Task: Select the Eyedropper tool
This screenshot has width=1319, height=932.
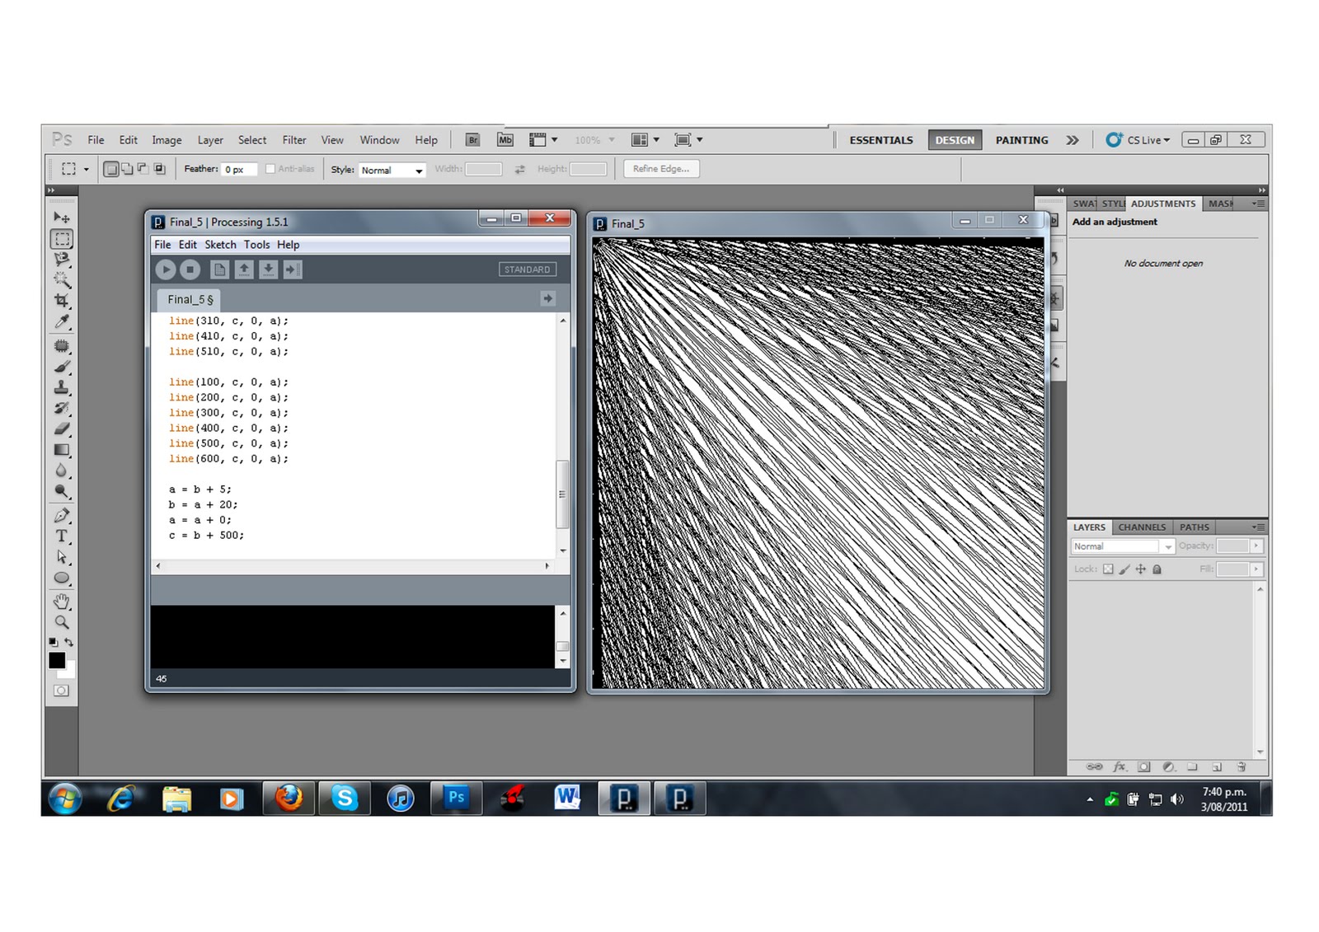Action: click(62, 321)
